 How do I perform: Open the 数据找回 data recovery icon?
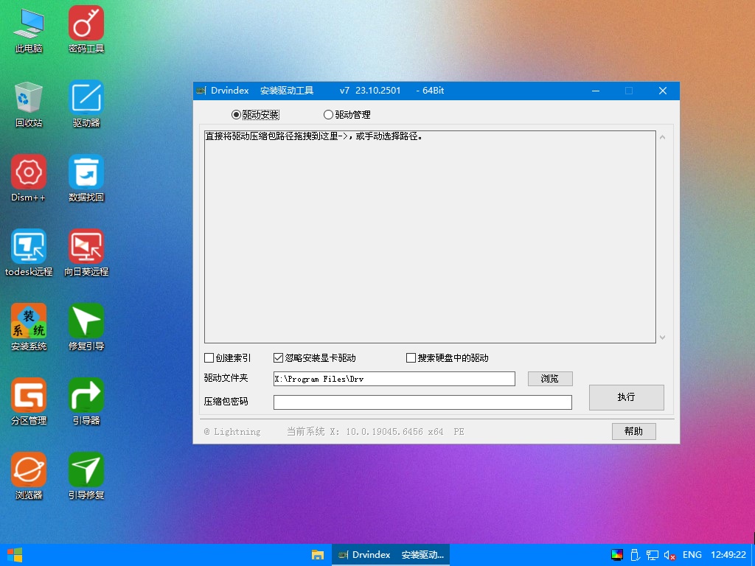coord(86,172)
